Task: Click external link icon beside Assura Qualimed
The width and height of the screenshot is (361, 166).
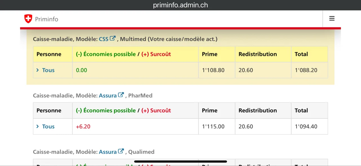Action: pyautogui.click(x=121, y=151)
